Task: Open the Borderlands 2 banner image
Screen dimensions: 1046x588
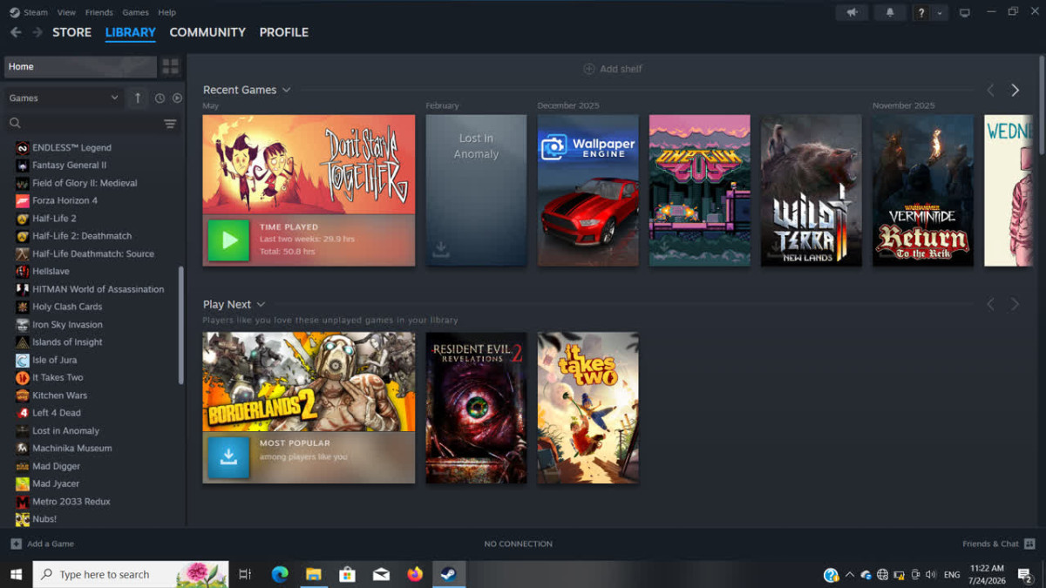Action: (x=309, y=382)
